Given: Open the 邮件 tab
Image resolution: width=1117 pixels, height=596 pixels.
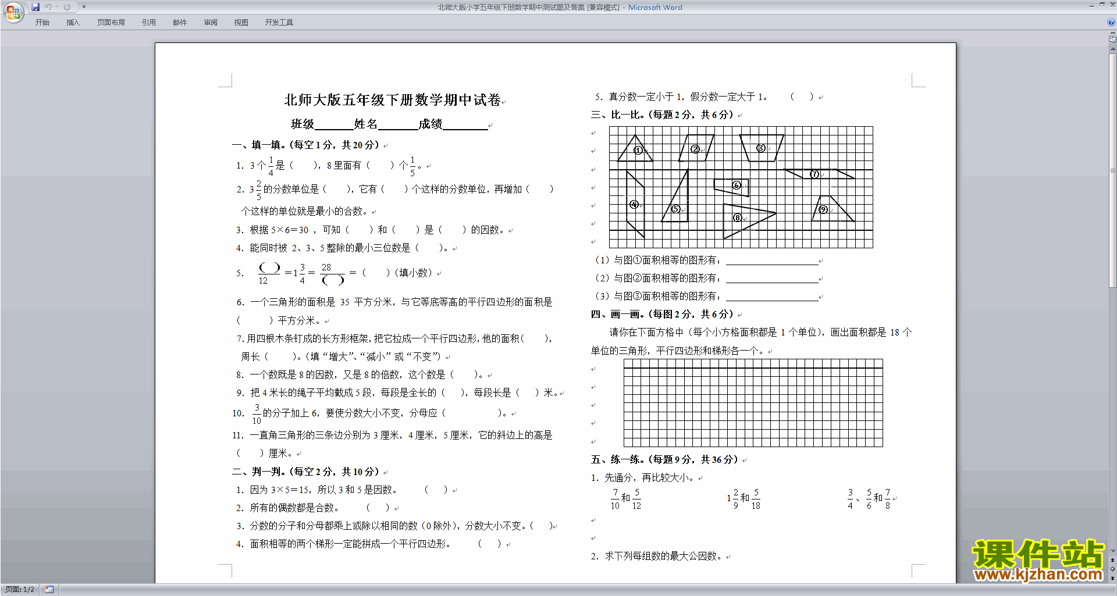Looking at the screenshot, I should tap(180, 23).
